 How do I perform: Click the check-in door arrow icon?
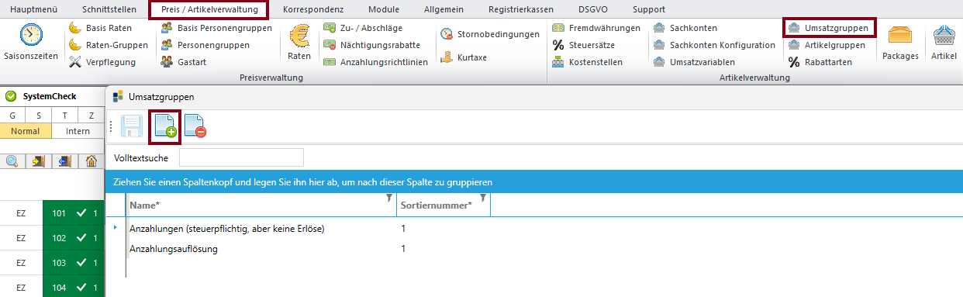tap(40, 161)
